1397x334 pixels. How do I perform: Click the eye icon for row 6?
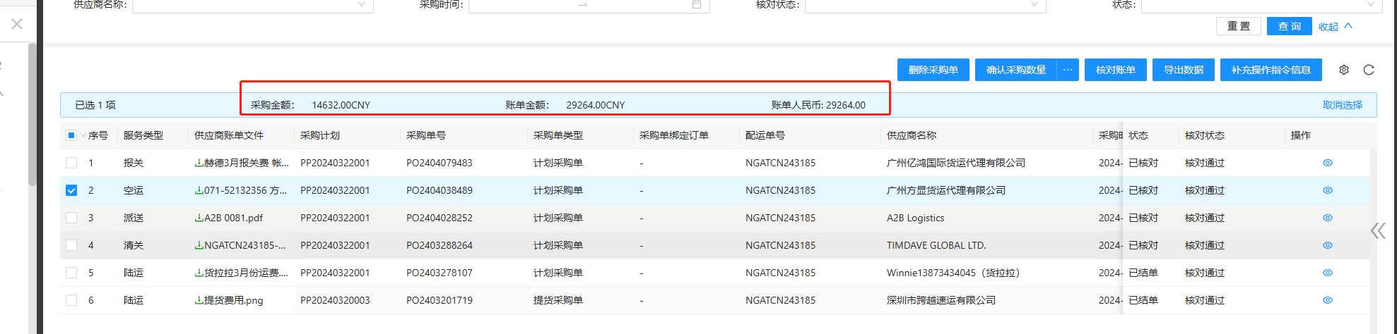click(x=1327, y=300)
